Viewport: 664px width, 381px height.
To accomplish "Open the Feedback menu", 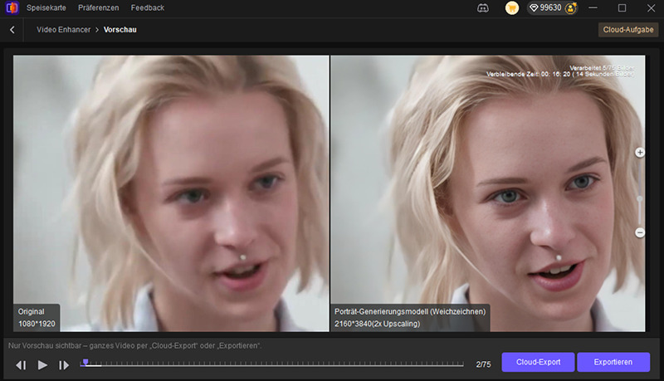I will (148, 7).
